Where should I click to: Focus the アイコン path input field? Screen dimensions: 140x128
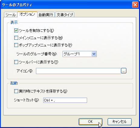(x=78, y=71)
